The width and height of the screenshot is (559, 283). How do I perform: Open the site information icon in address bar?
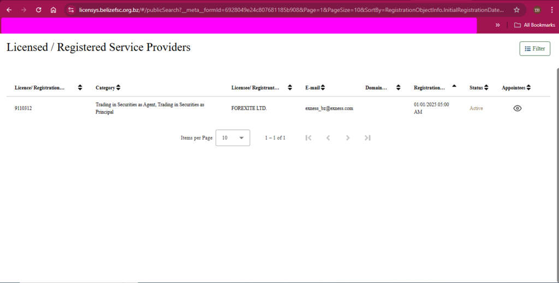click(71, 10)
